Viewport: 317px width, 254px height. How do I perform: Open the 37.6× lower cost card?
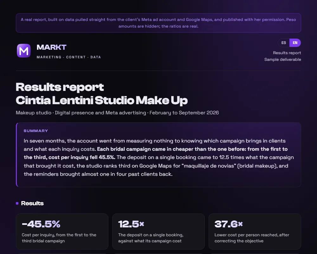click(255, 232)
